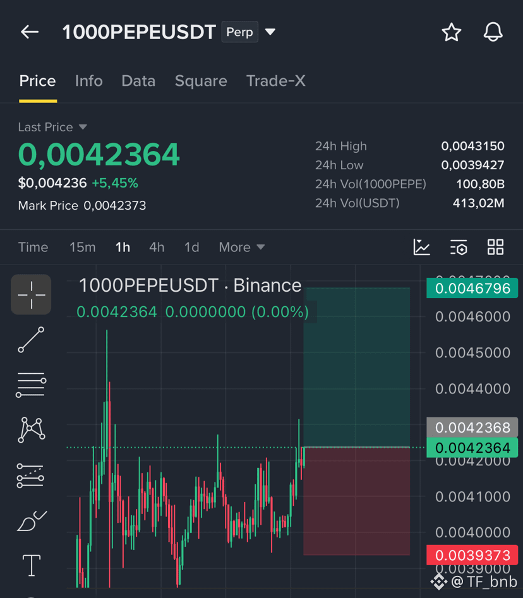Click the 24h Vol(USDT) value 413,02M
The width and height of the screenshot is (523, 598).
coord(478,203)
